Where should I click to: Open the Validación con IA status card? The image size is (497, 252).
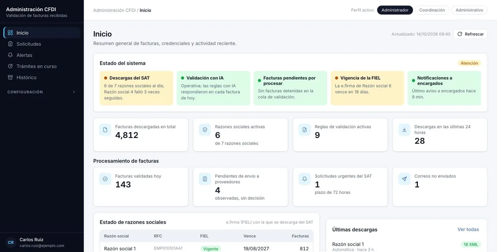click(213, 88)
